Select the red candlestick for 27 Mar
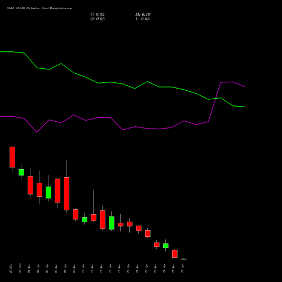This screenshot has width=282, height=282. point(12,157)
